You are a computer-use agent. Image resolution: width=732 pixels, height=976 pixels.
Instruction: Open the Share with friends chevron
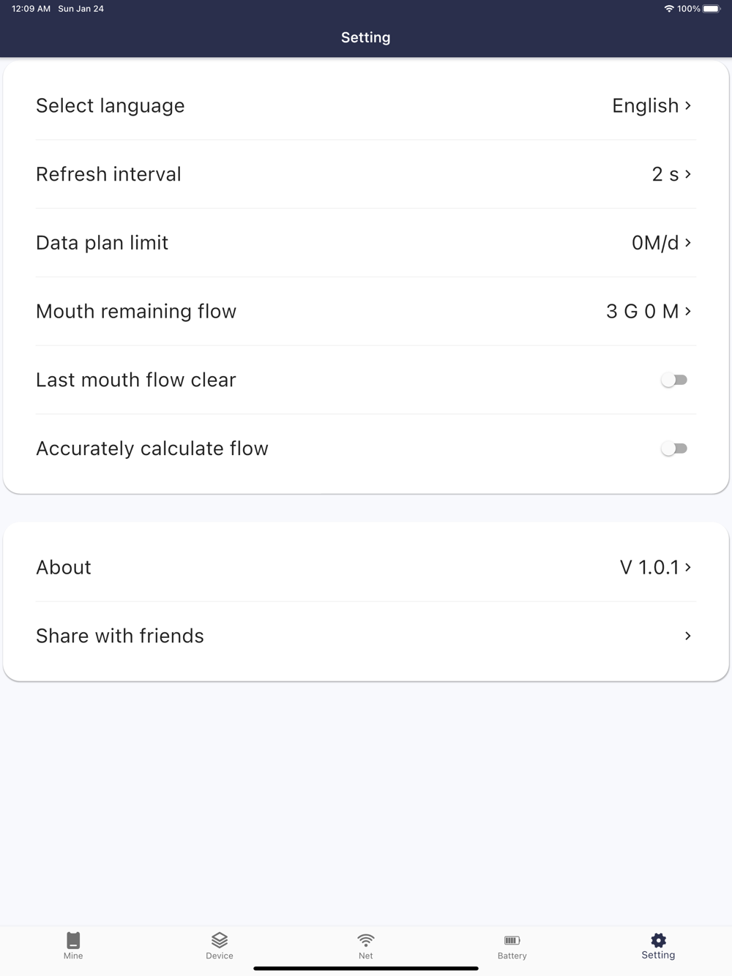[688, 636]
